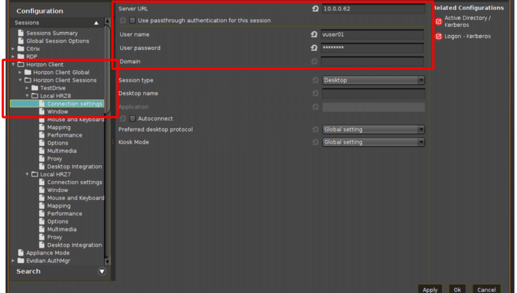
Task: Expand the Evidian AuthMgr node
Action: (x=13, y=261)
